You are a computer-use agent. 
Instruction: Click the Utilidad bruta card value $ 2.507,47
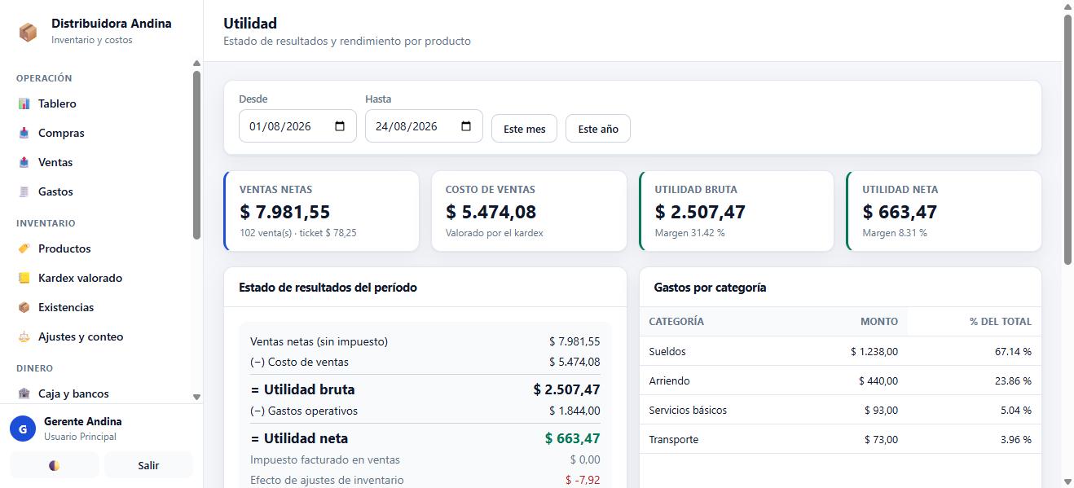click(x=700, y=212)
